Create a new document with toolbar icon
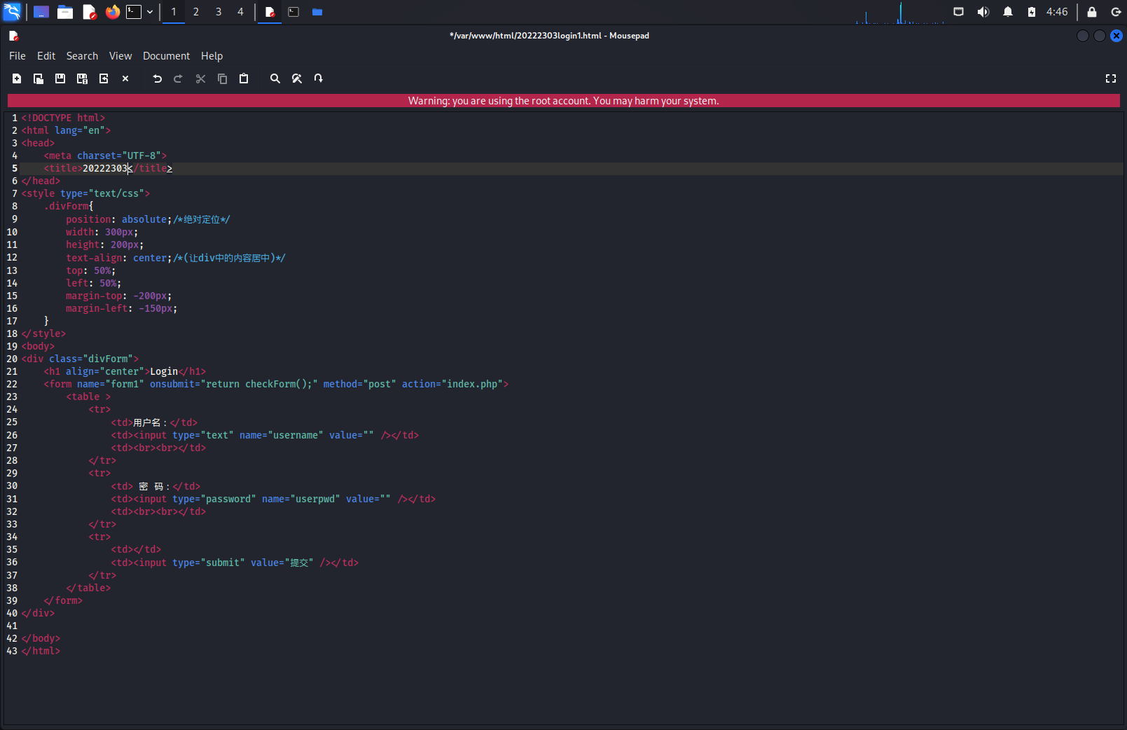The image size is (1127, 730). tap(17, 78)
